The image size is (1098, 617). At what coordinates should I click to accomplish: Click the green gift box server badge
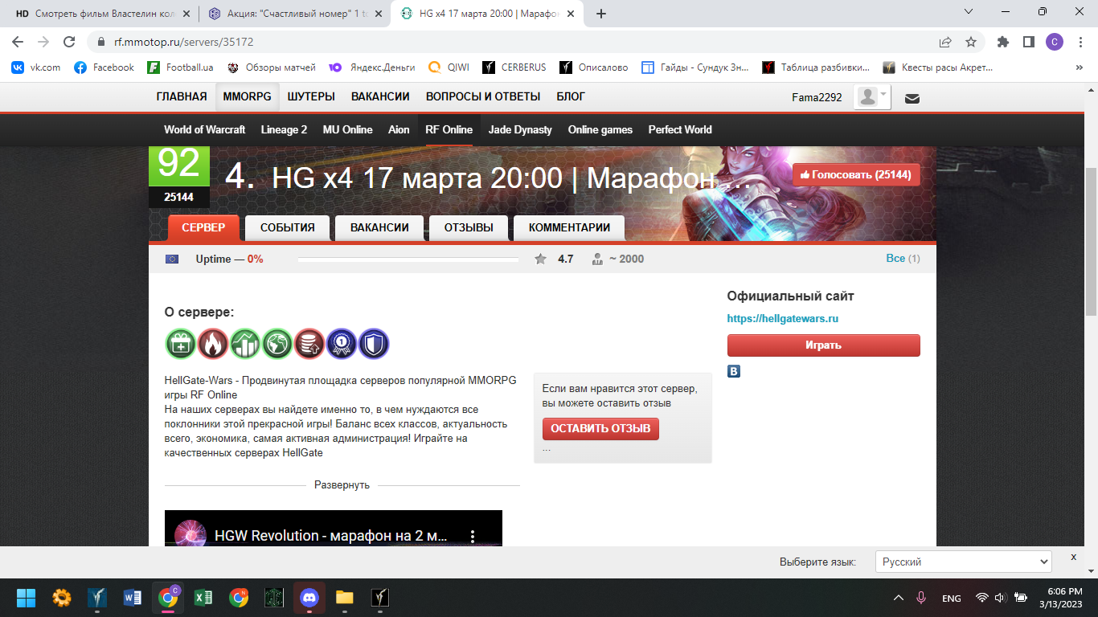tap(181, 344)
